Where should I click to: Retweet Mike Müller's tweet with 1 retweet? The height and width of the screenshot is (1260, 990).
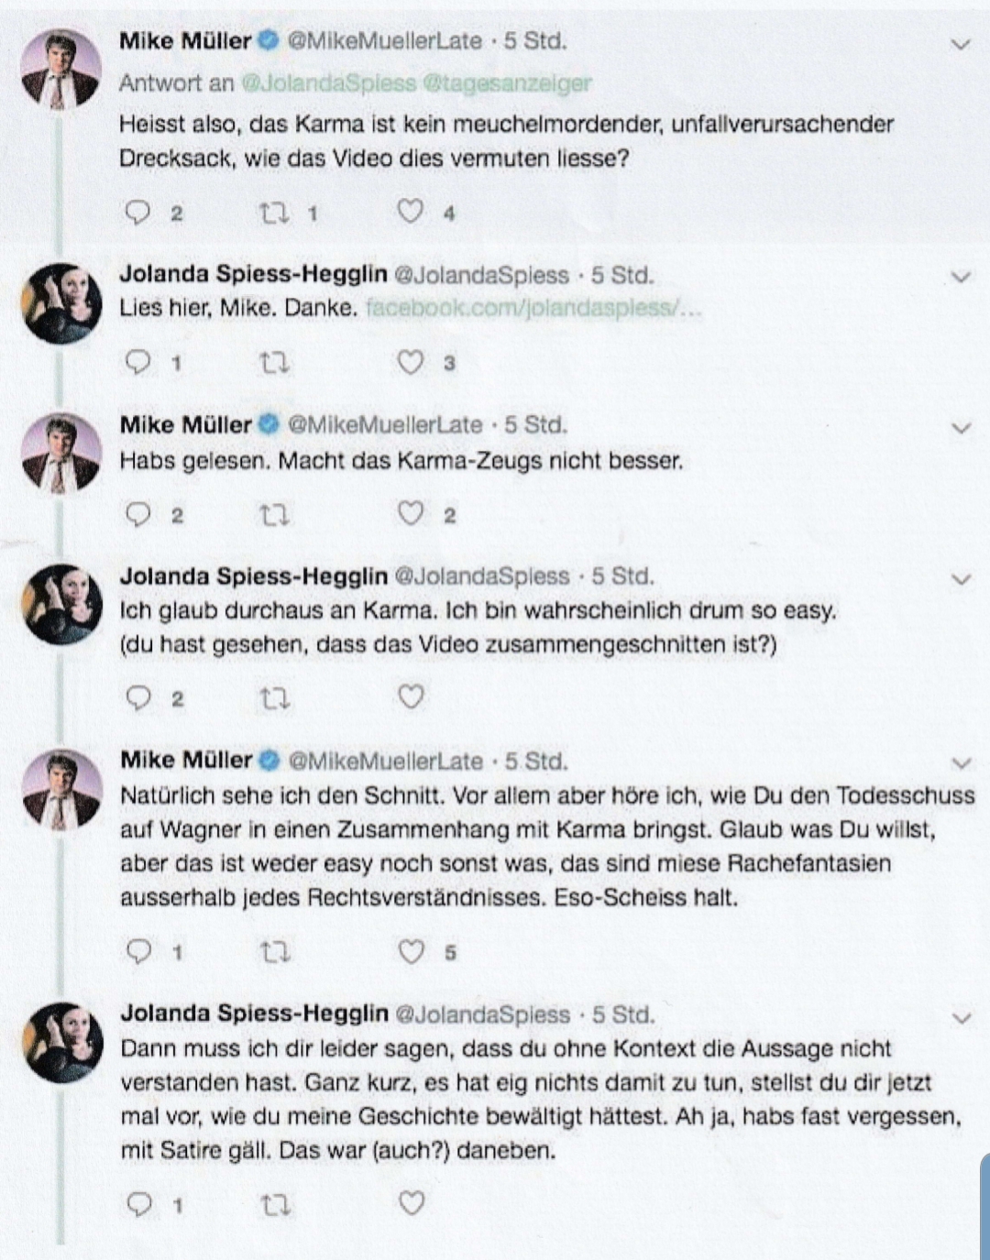pyautogui.click(x=273, y=213)
